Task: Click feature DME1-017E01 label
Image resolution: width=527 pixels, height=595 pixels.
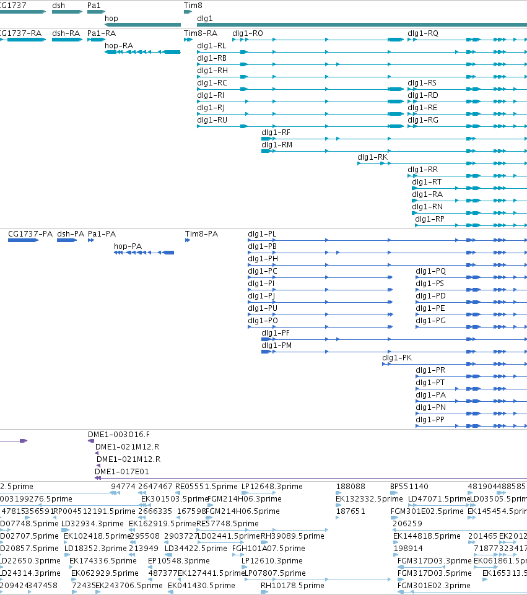Action: [x=122, y=472]
